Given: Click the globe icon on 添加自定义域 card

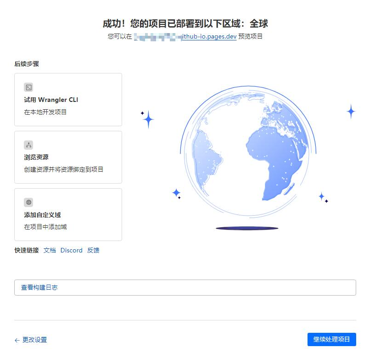Looking at the screenshot, I should click(29, 202).
